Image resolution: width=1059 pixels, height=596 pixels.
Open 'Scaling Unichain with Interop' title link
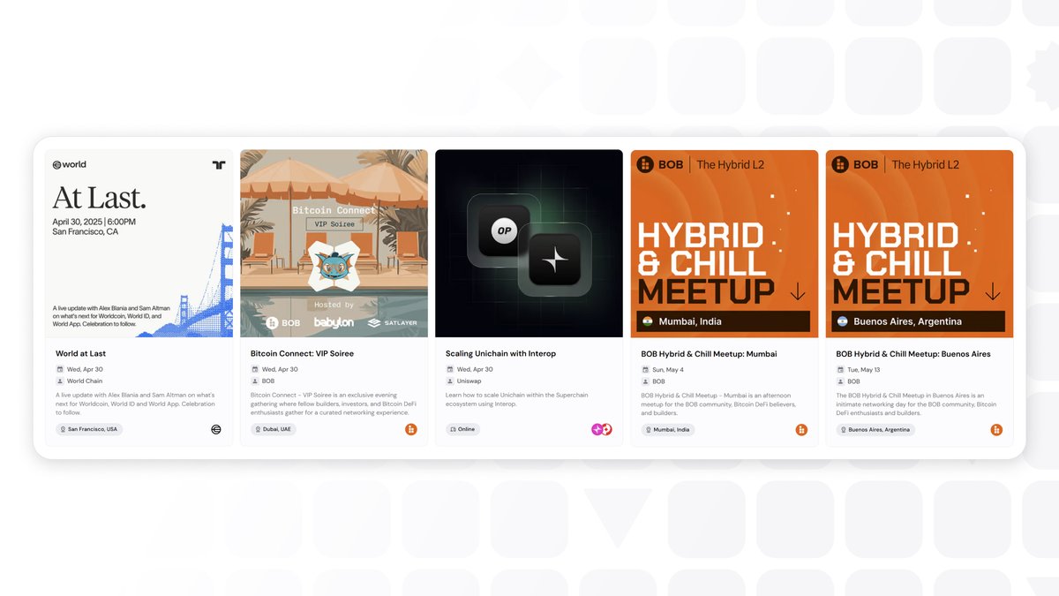500,354
